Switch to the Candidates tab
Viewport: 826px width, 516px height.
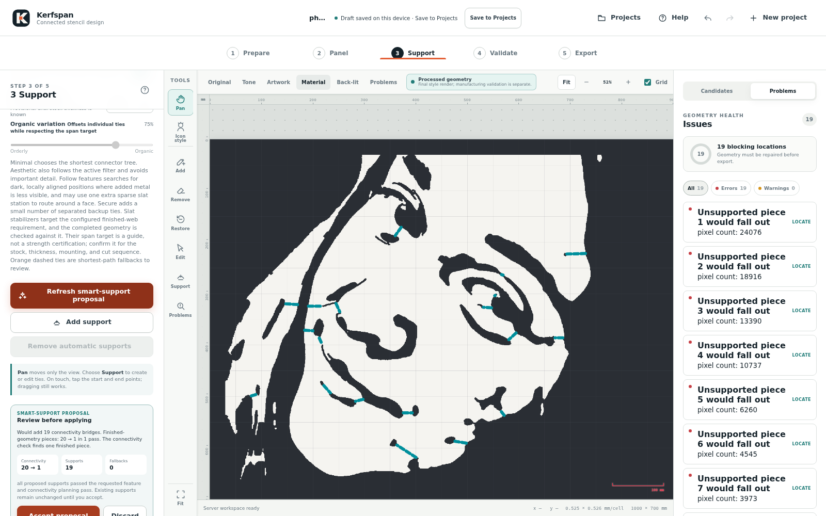(x=717, y=91)
